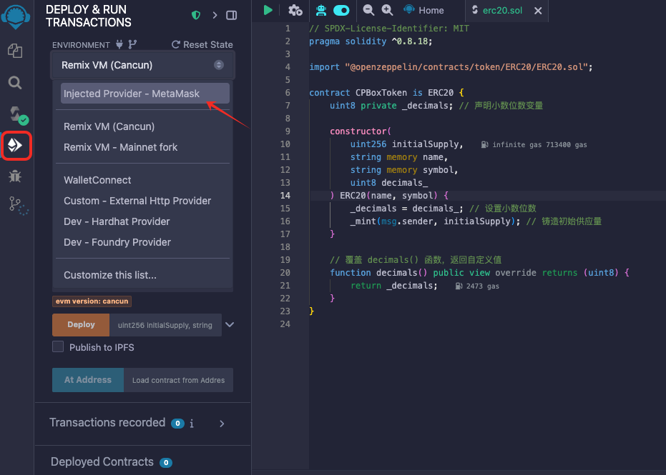This screenshot has width=666, height=475.
Task: Click the Reset State button
Action: pyautogui.click(x=202, y=44)
